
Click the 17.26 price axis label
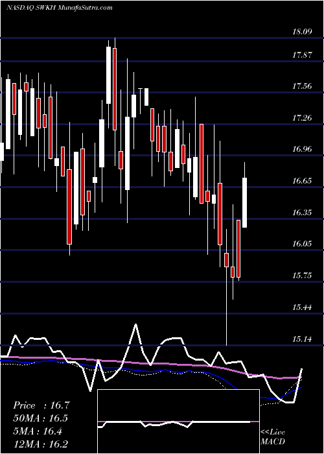pos(302,117)
